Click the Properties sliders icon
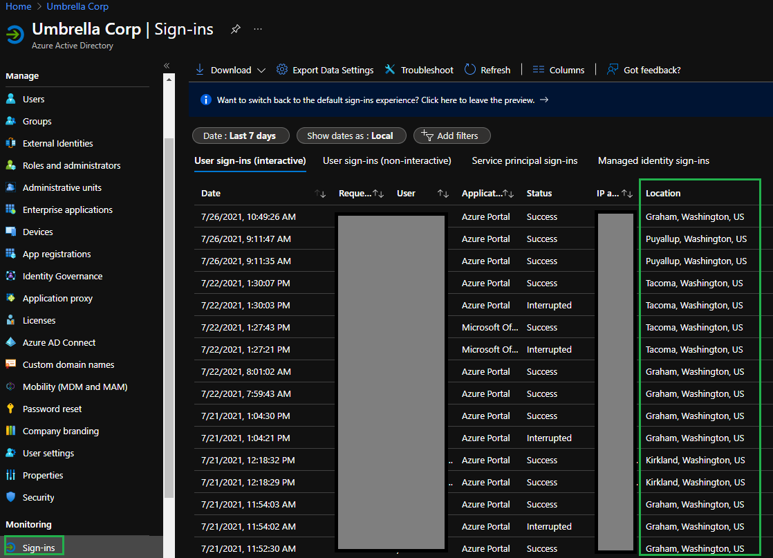Viewport: 773px width, 558px height. 11,475
